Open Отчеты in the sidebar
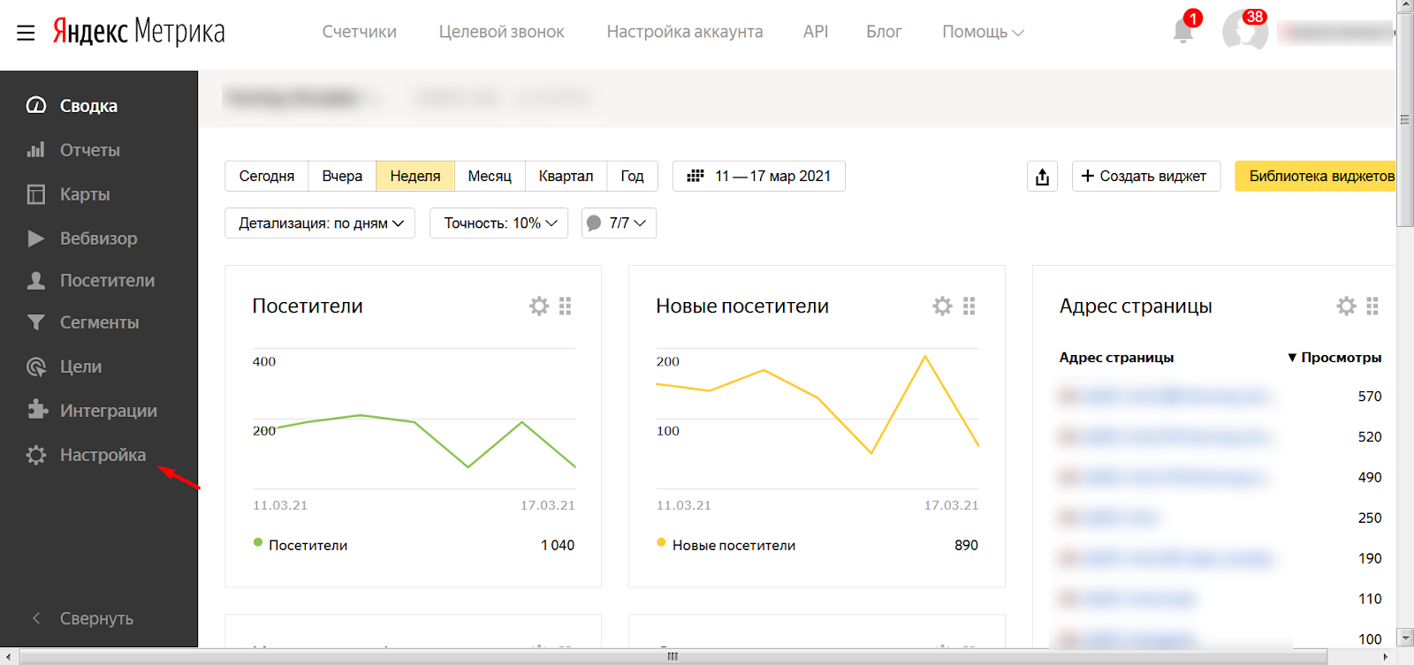The height and width of the screenshot is (665, 1414). (x=89, y=150)
